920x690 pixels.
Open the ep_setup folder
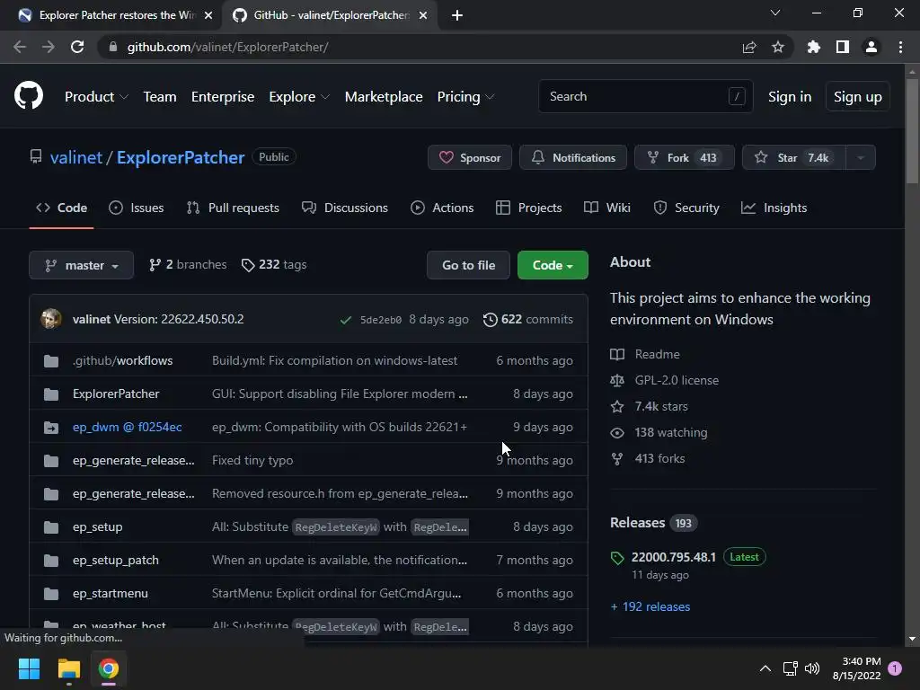tap(97, 526)
